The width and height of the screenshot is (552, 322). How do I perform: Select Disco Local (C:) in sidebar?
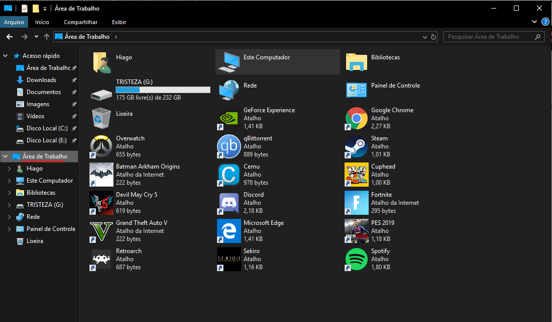click(47, 128)
